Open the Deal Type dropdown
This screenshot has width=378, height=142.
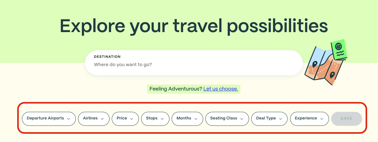pyautogui.click(x=269, y=119)
